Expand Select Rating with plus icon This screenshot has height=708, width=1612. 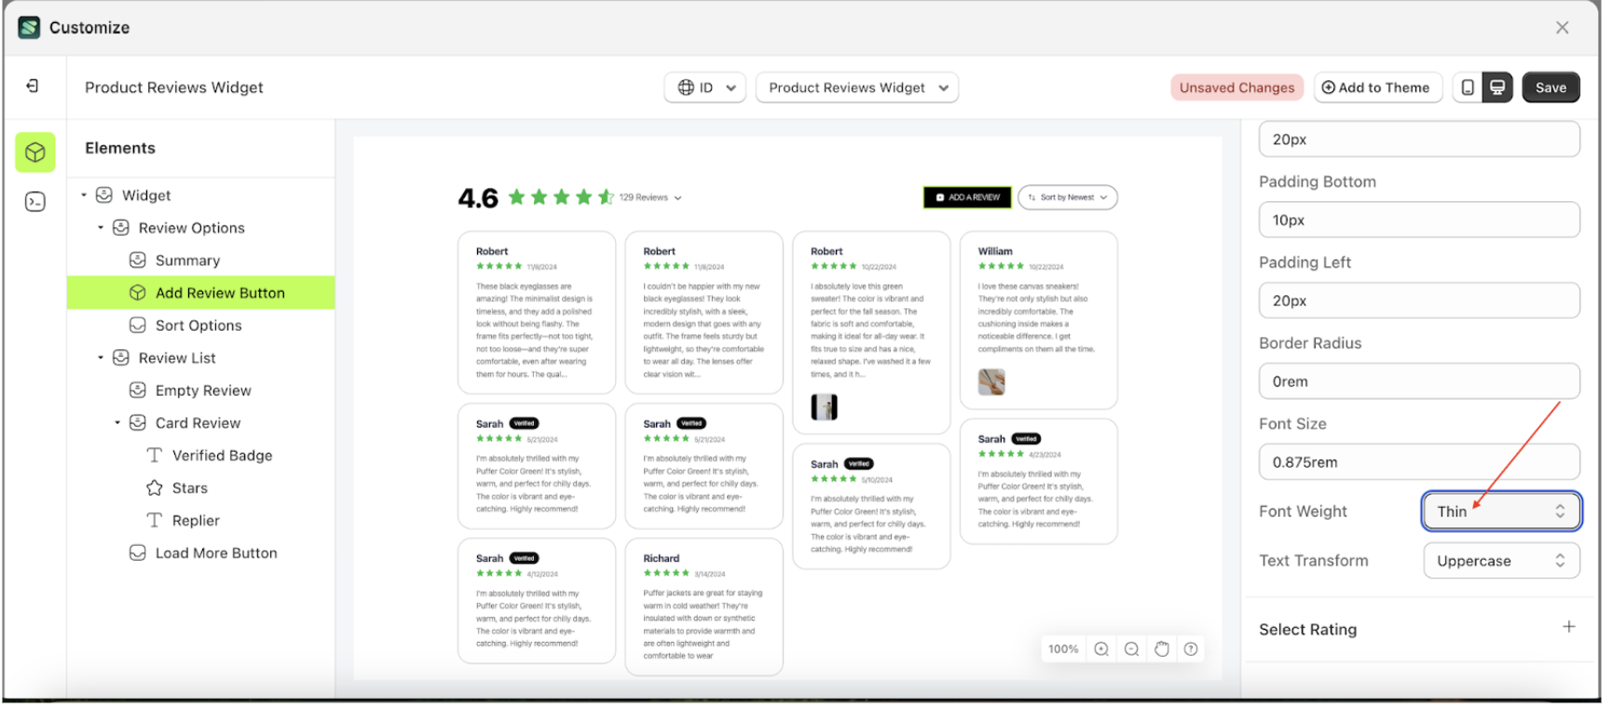pos(1569,627)
